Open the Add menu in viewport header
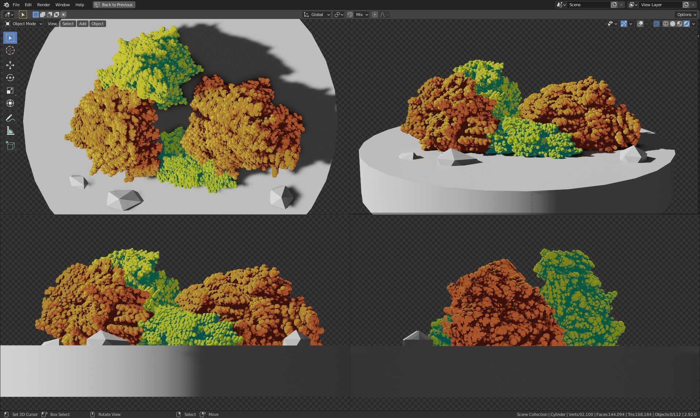Screen dimensions: 700x418 pos(83,24)
